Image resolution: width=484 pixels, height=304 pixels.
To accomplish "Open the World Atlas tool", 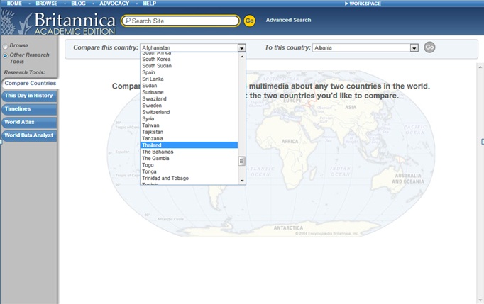I will point(29,123).
